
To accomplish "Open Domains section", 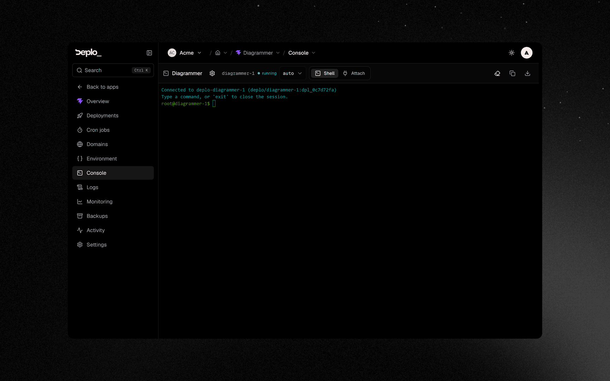I will pyautogui.click(x=113, y=144).
